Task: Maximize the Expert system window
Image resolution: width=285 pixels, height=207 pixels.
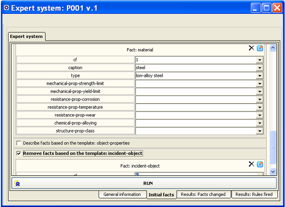Action: 266,8
